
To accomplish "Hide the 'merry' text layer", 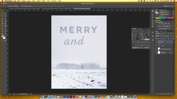I will point(156,45).
